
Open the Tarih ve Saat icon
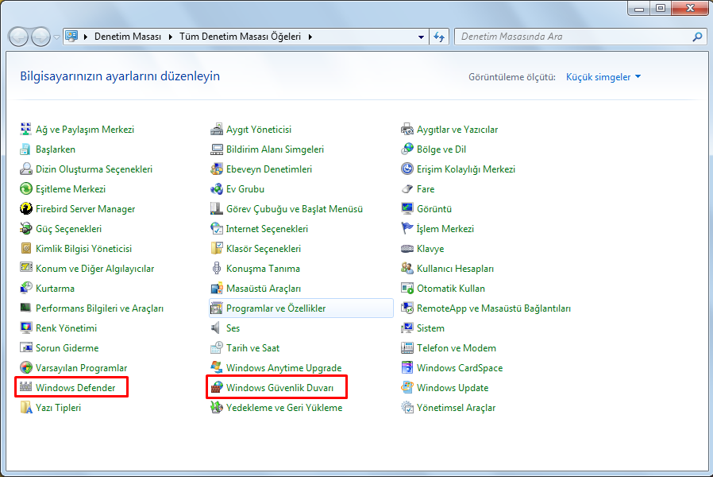tap(217, 347)
